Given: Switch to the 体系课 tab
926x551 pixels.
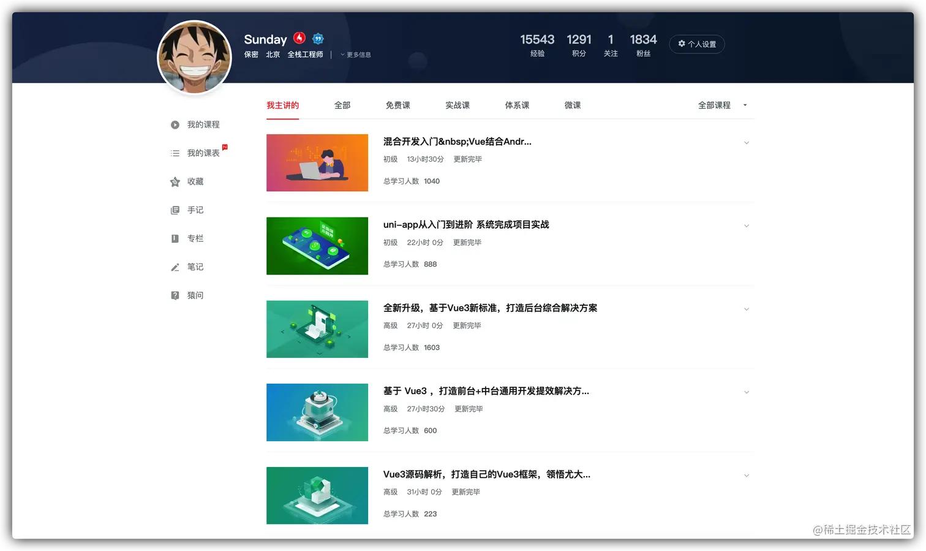Looking at the screenshot, I should [517, 105].
